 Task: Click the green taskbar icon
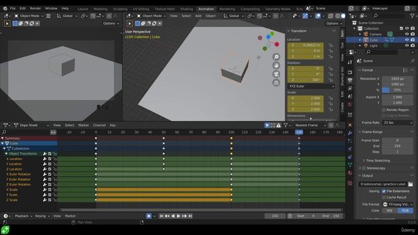coord(5,230)
